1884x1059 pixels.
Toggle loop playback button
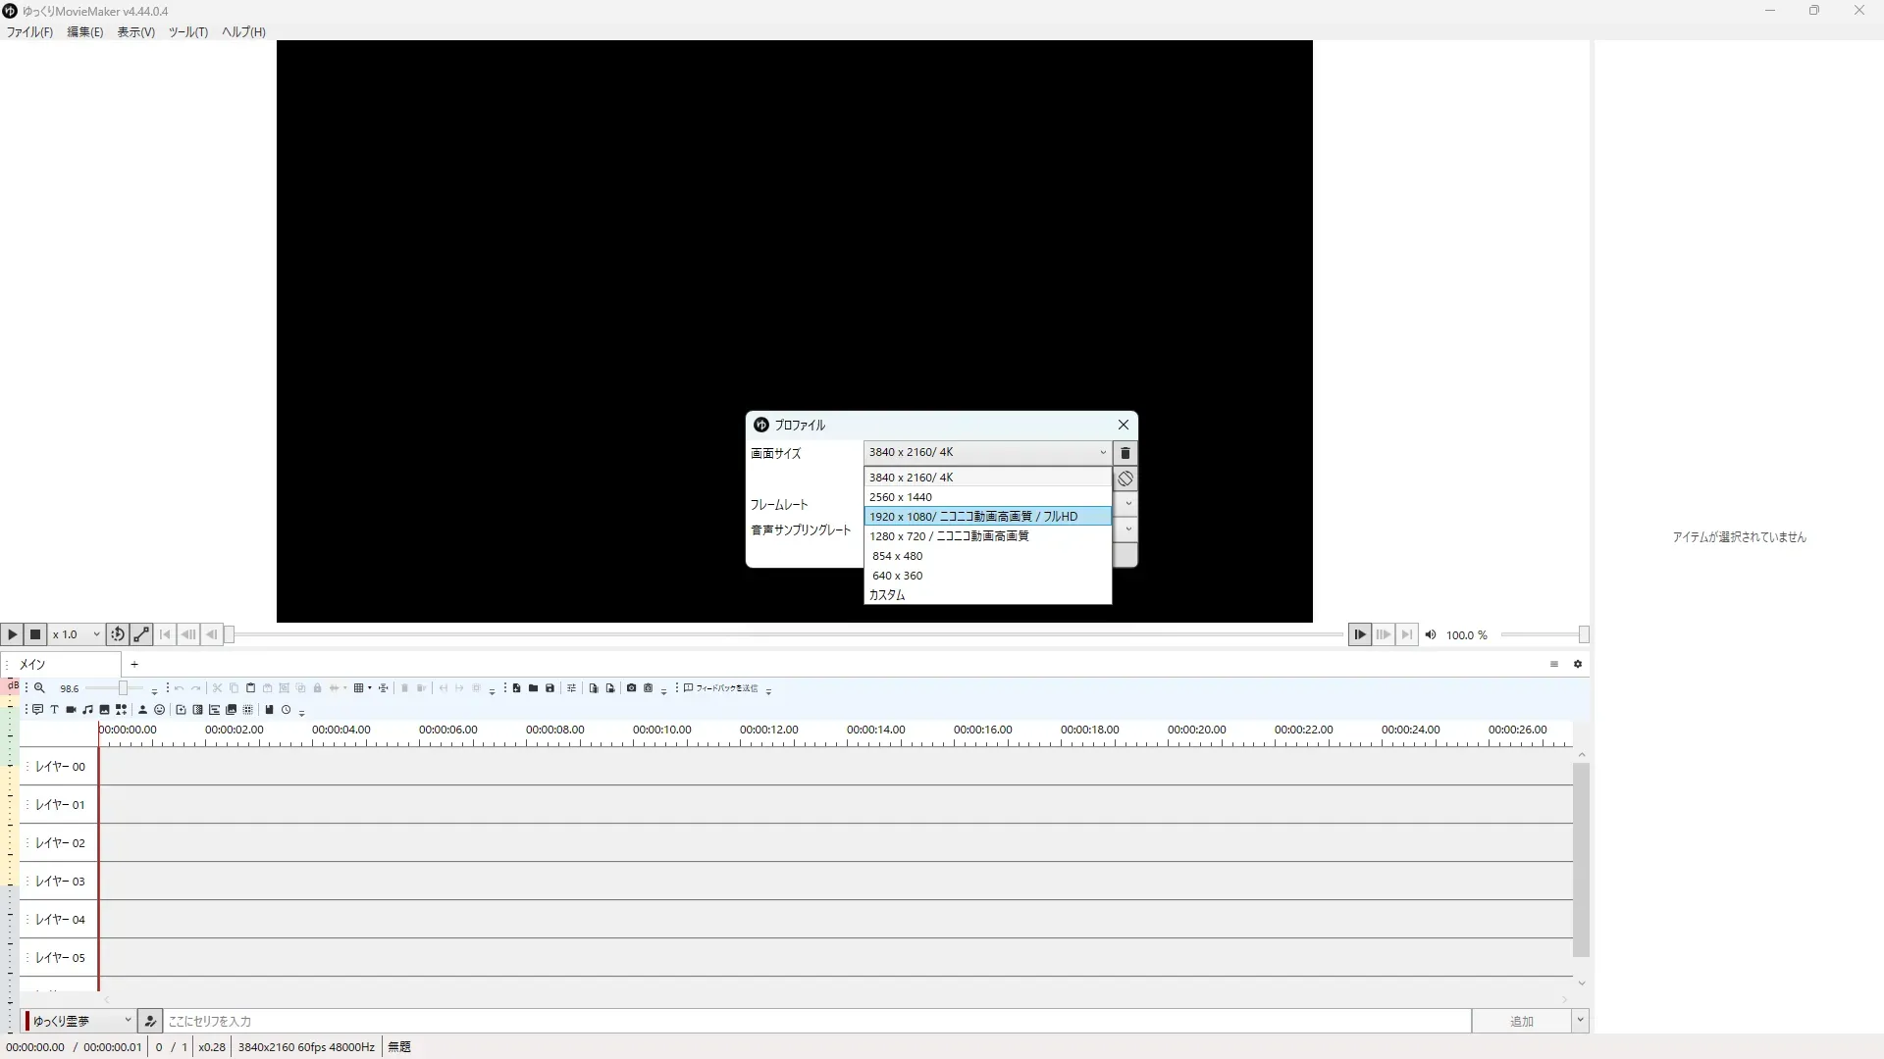(x=117, y=634)
